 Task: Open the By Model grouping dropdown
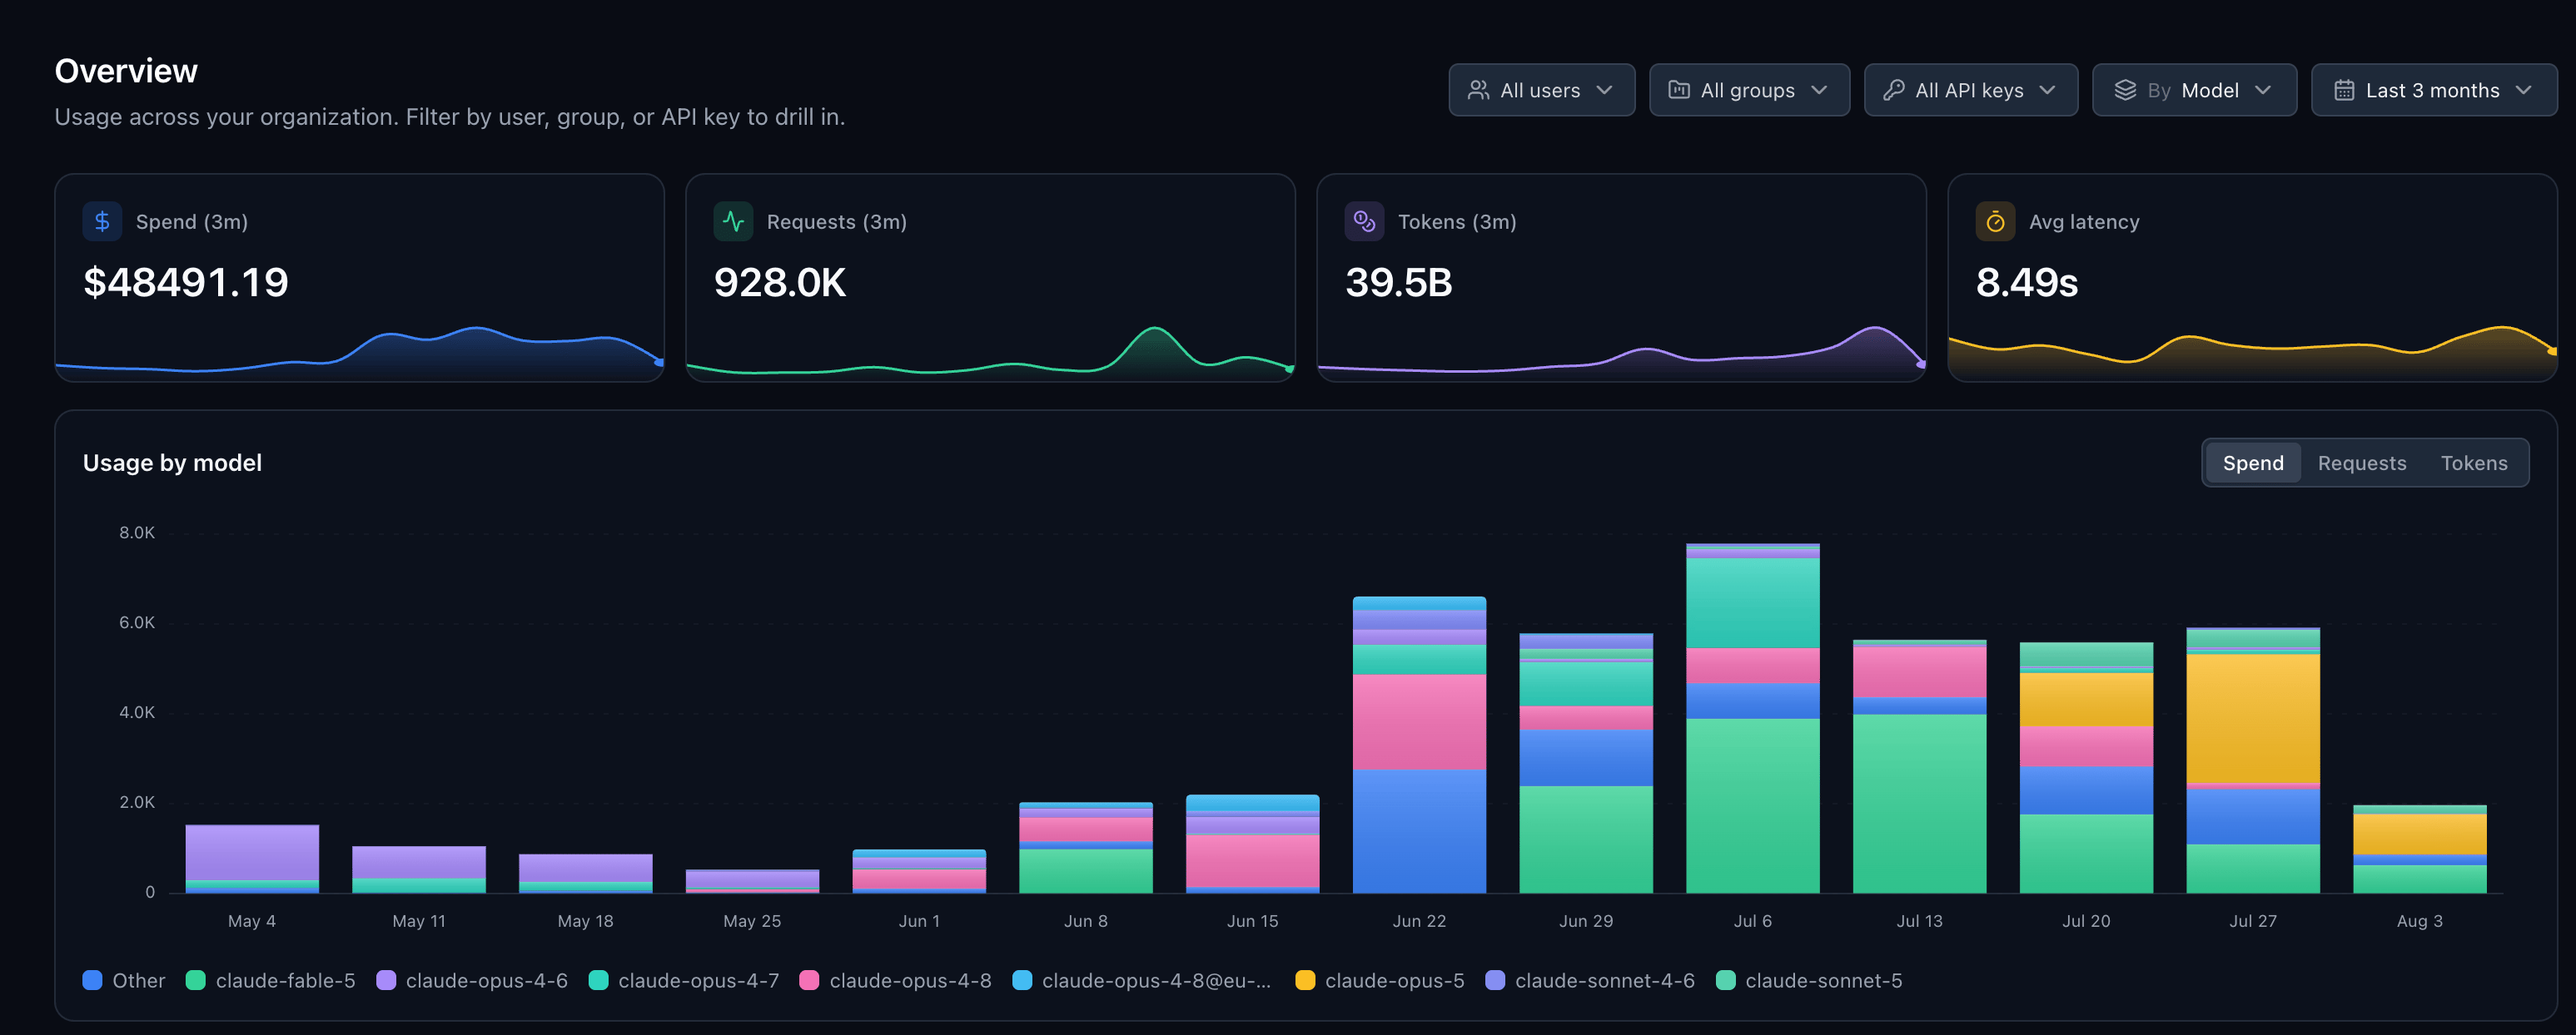2194,90
